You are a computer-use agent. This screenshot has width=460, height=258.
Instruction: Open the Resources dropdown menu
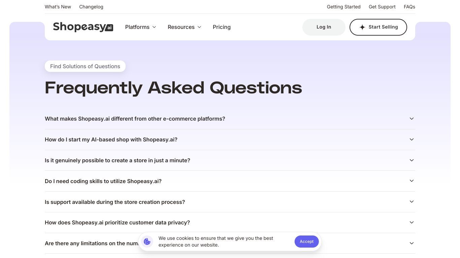[x=184, y=27]
